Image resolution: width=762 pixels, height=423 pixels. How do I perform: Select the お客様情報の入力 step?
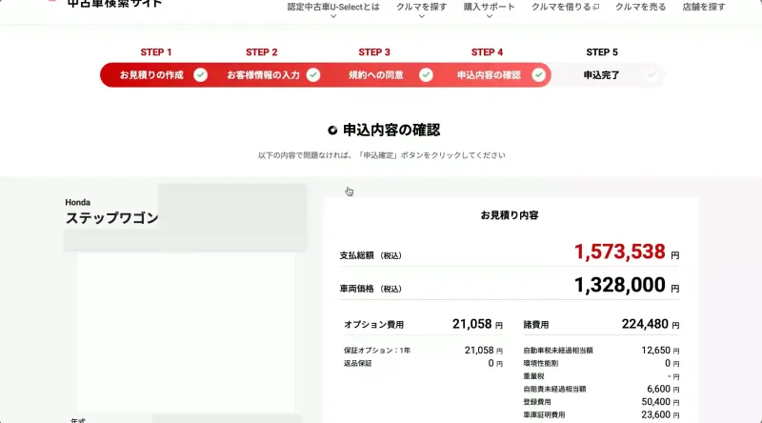(263, 75)
